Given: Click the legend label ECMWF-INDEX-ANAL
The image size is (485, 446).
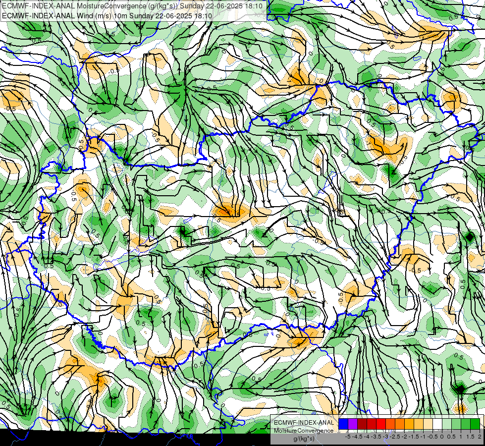Looking at the screenshot, I should pos(304,423).
